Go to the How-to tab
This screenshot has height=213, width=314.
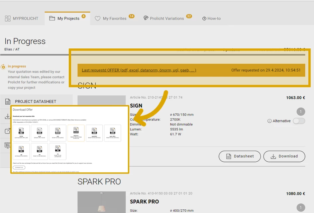(211, 19)
